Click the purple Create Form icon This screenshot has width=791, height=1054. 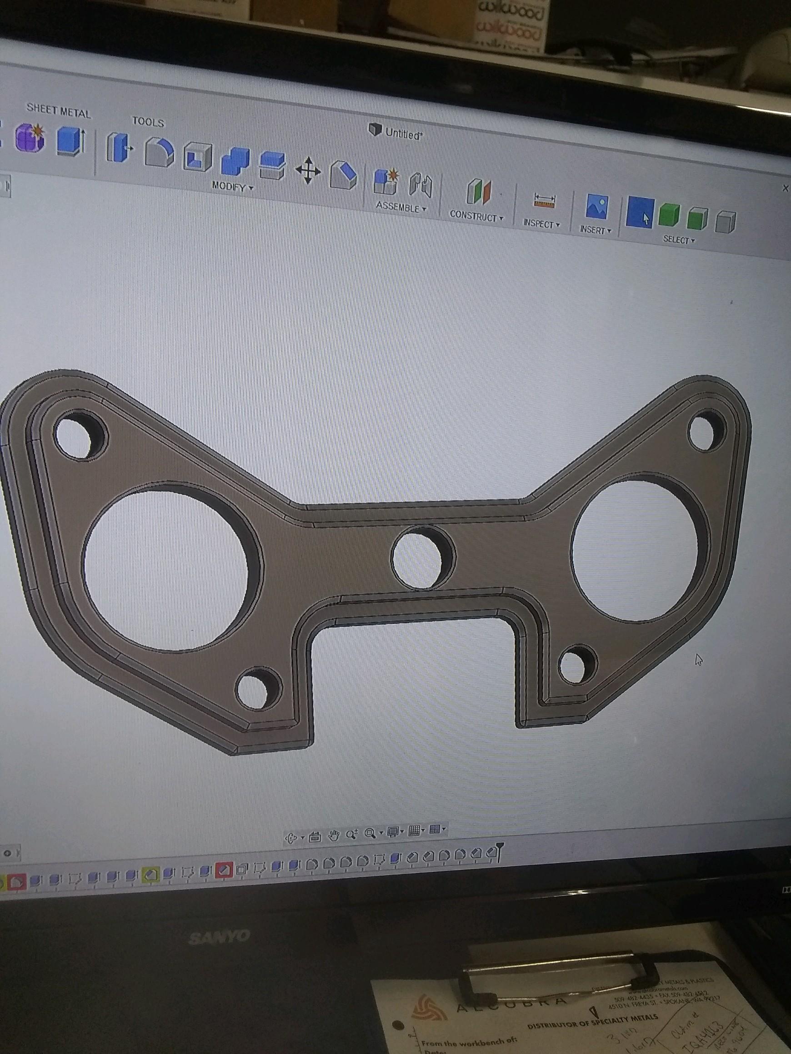[30, 138]
